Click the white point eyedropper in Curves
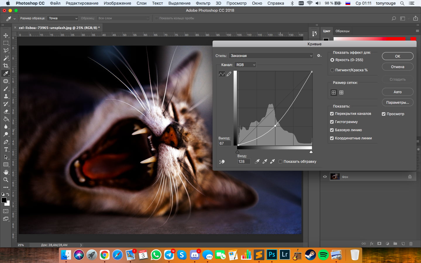The image size is (421, 263). pos(272,162)
